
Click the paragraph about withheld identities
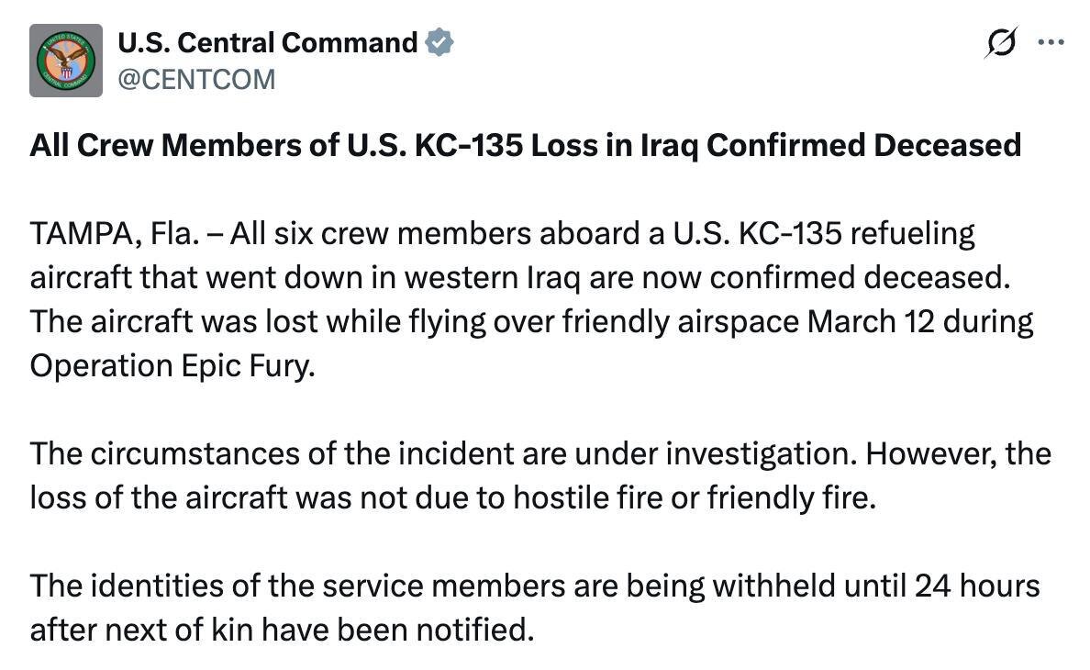tap(534, 607)
